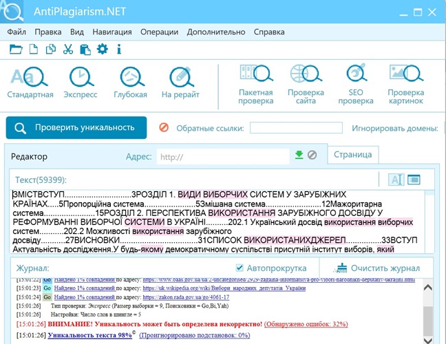Load page with green download arrow
Image resolution: width=446 pixels, height=344 pixels.
click(x=299, y=155)
